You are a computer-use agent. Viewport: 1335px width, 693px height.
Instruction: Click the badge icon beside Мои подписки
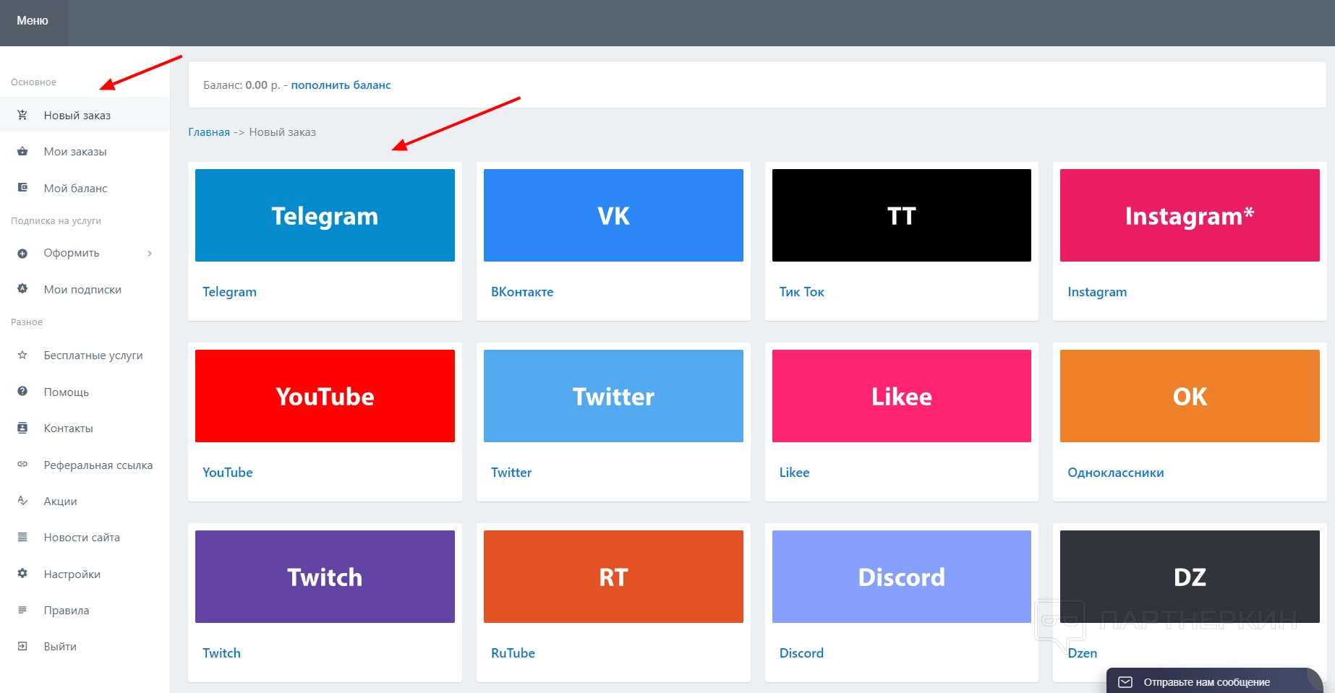tap(22, 289)
